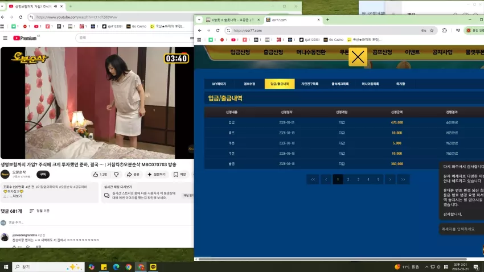Click the 470,000 amount cell
Viewport: 484px width, 272px height.
tap(397, 123)
